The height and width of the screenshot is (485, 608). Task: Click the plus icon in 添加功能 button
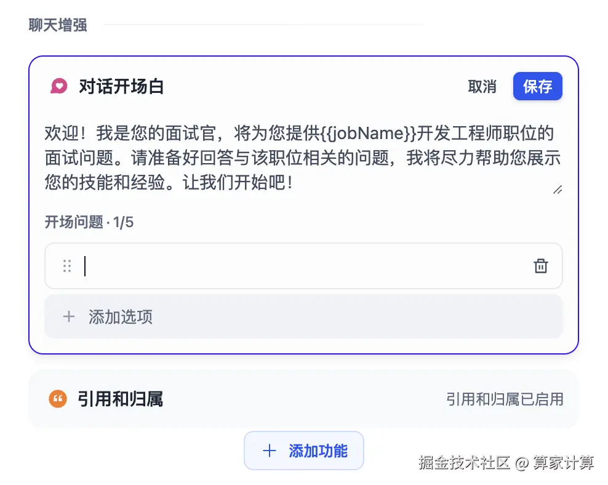(x=269, y=451)
